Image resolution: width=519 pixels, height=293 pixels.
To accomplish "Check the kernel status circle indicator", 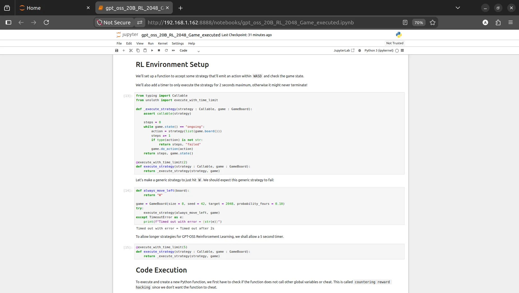I will click(x=397, y=51).
